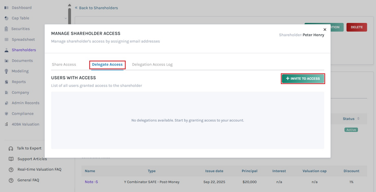
Task: Open Company in the sidebar
Action: pyautogui.click(x=20, y=93)
